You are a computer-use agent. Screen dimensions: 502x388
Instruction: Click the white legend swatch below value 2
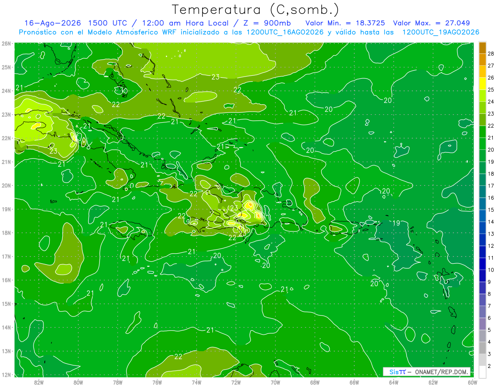482,372
